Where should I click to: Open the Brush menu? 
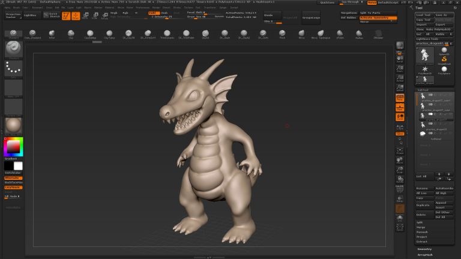coord(16,8)
